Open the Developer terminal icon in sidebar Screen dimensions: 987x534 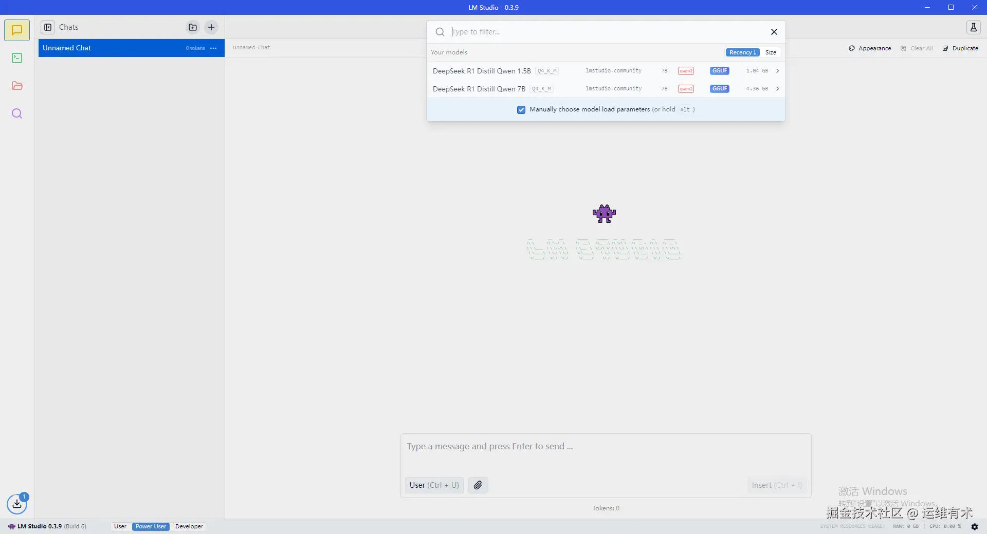coord(17,58)
